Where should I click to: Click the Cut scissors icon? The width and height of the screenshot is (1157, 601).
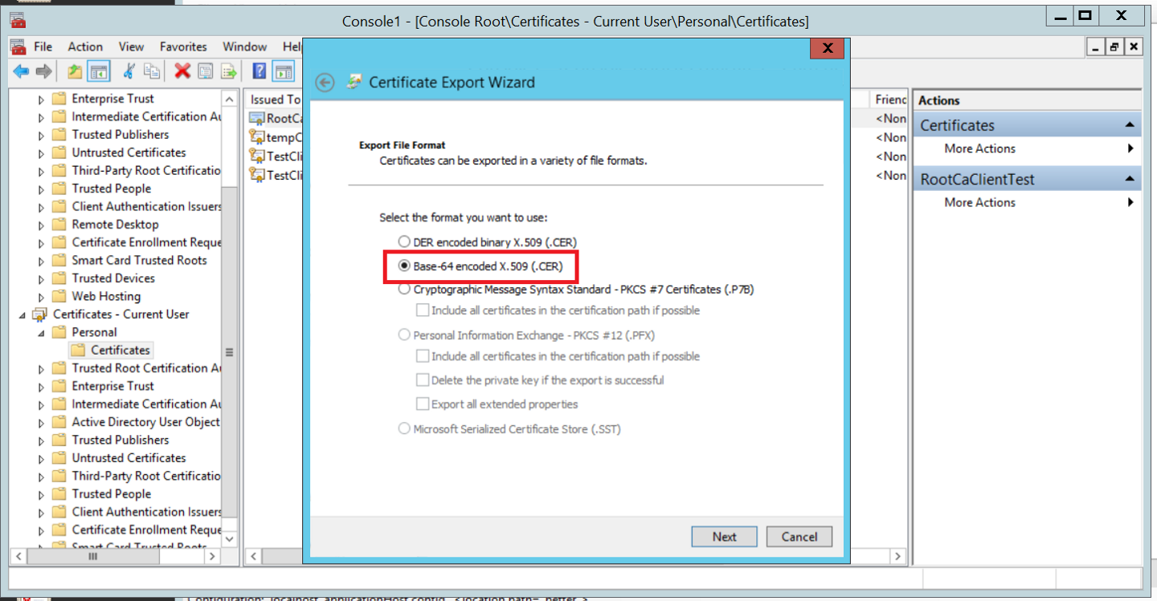(129, 71)
